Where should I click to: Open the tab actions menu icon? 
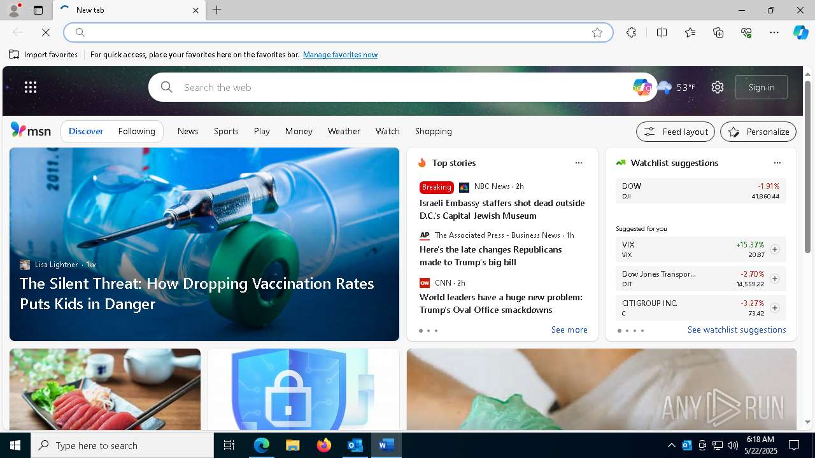pyautogui.click(x=38, y=10)
